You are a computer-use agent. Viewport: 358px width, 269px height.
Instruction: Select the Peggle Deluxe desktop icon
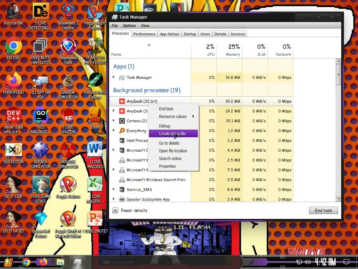pyautogui.click(x=68, y=188)
